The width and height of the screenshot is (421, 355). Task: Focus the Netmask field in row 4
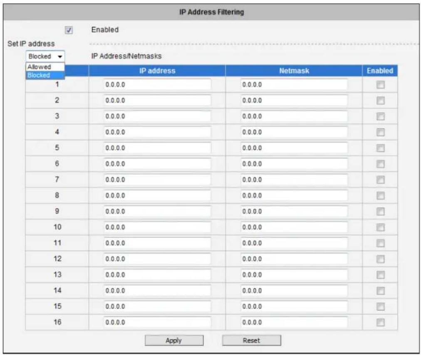point(294,132)
